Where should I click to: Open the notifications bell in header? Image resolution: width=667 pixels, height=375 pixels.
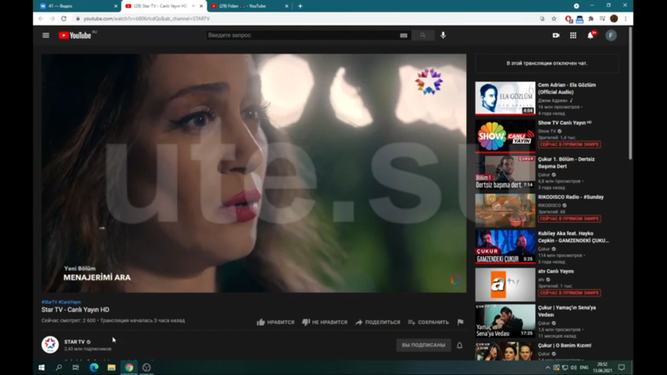pos(591,35)
